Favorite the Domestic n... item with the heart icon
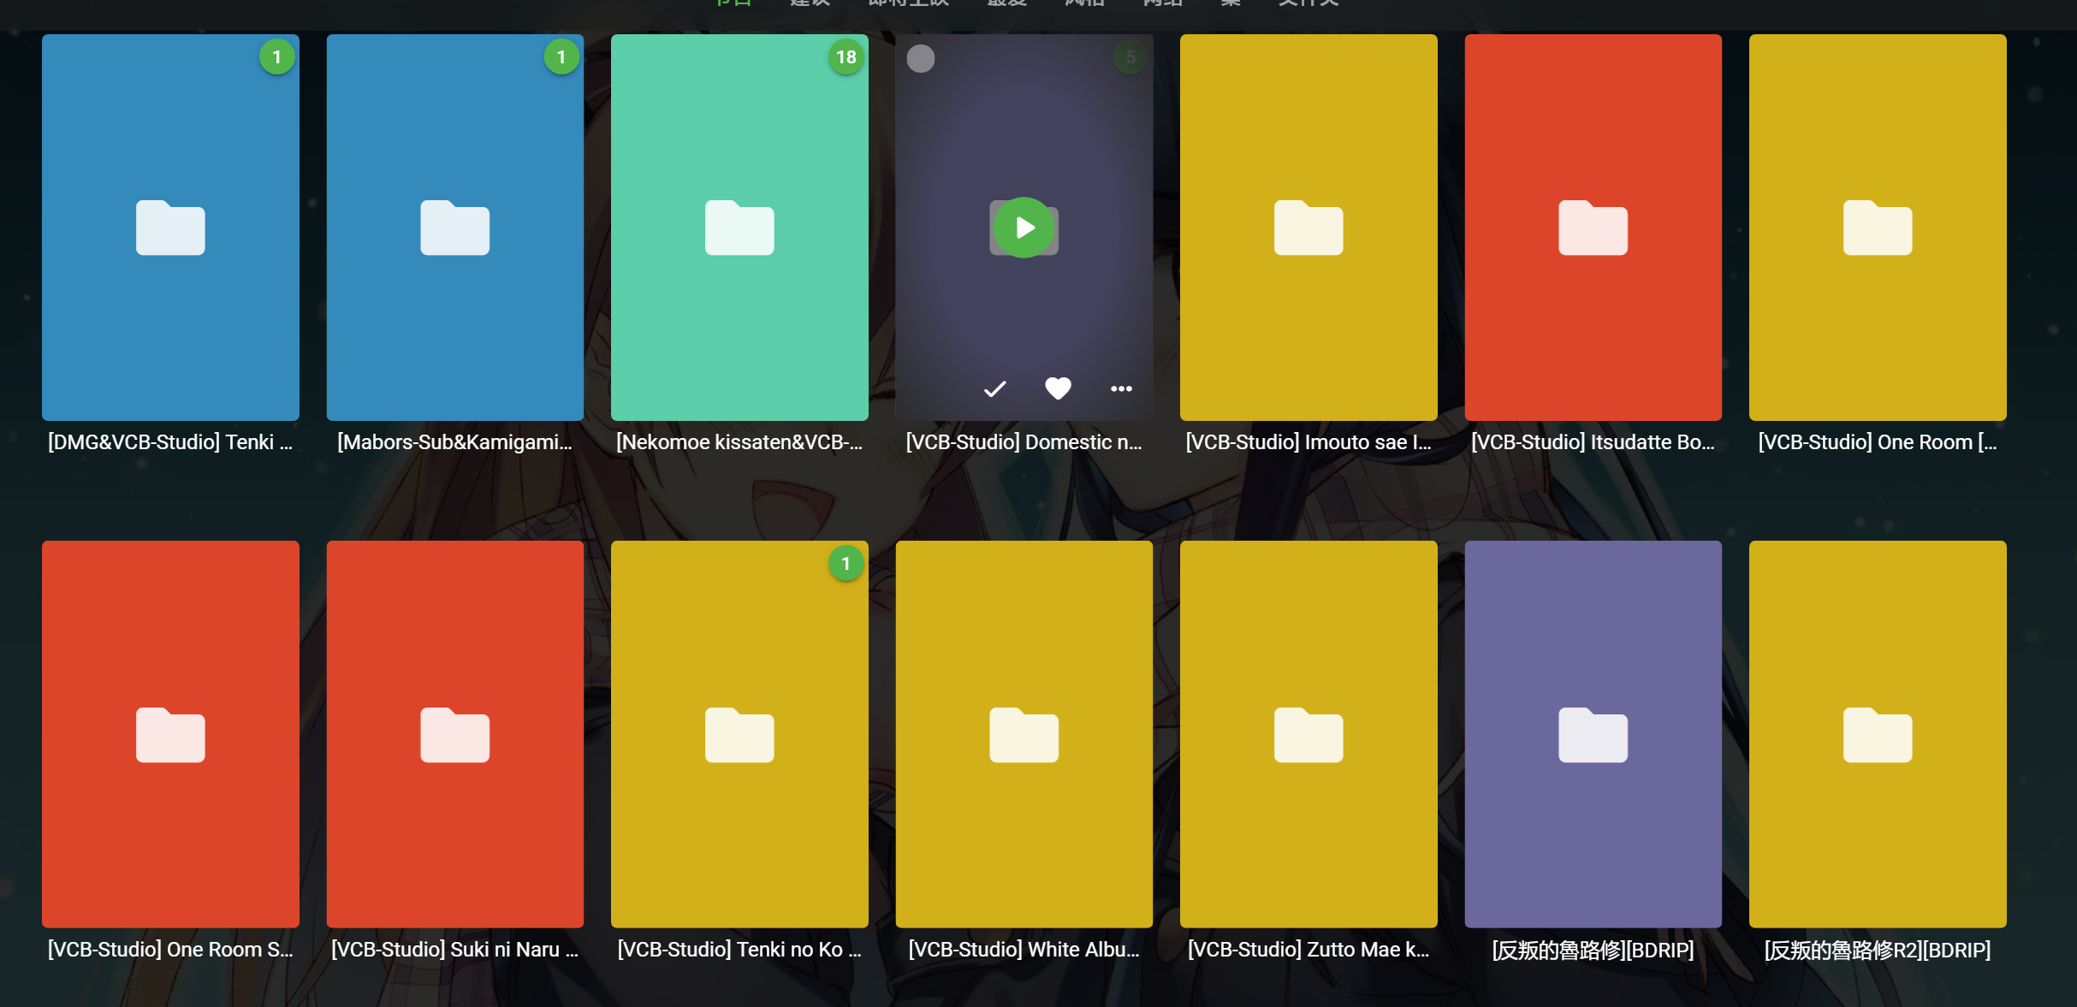Image resolution: width=2077 pixels, height=1007 pixels. [1058, 388]
